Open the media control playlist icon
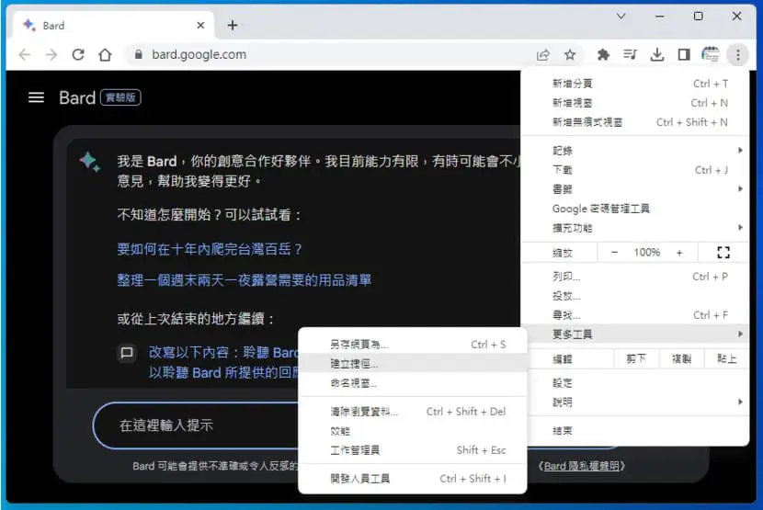 pyautogui.click(x=630, y=54)
